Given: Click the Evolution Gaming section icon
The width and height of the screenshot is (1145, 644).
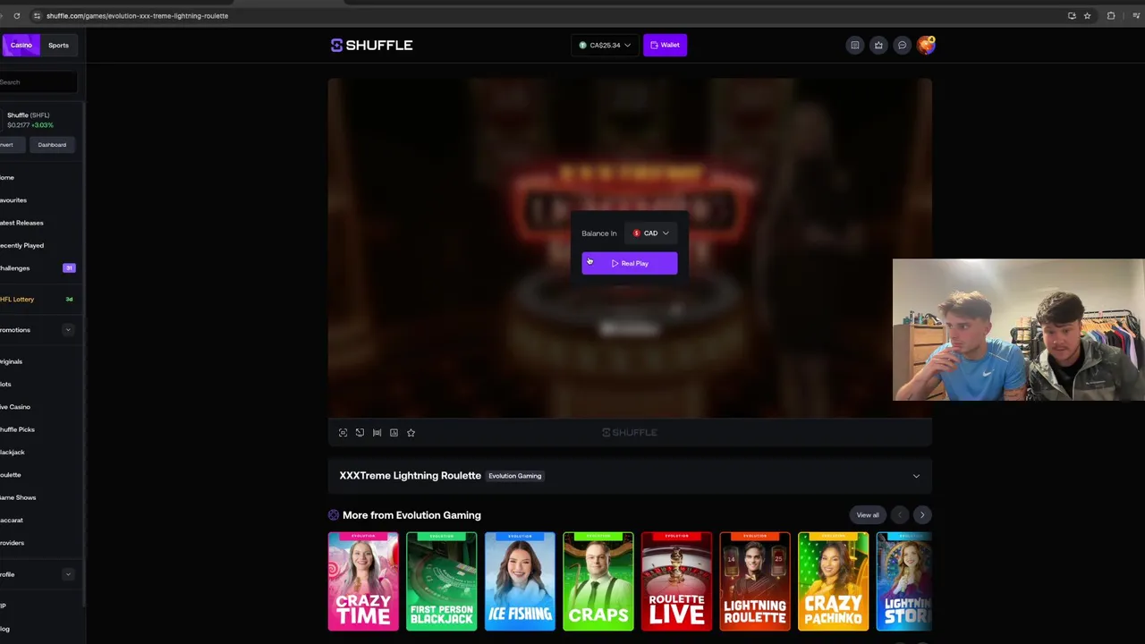Looking at the screenshot, I should pyautogui.click(x=333, y=515).
